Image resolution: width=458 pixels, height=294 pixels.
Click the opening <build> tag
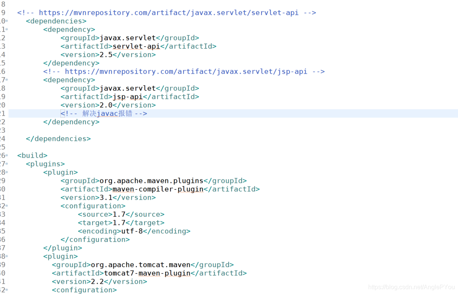[32, 155]
